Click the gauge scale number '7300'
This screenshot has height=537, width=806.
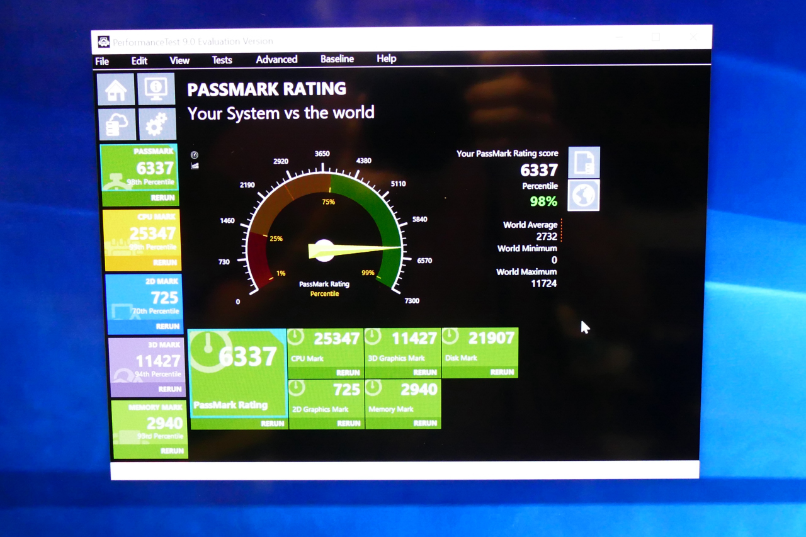pos(412,301)
